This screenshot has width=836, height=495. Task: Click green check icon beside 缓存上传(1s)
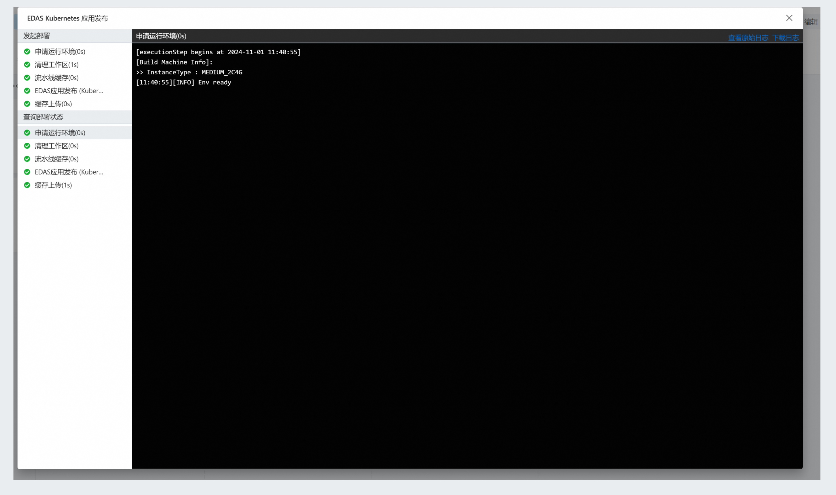point(27,185)
